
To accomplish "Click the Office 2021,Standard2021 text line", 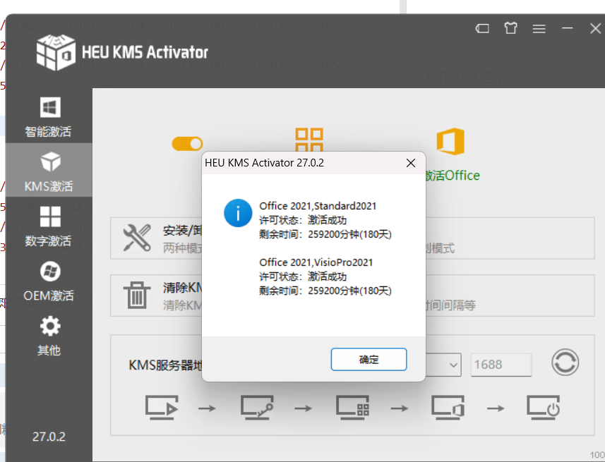I will (318, 206).
